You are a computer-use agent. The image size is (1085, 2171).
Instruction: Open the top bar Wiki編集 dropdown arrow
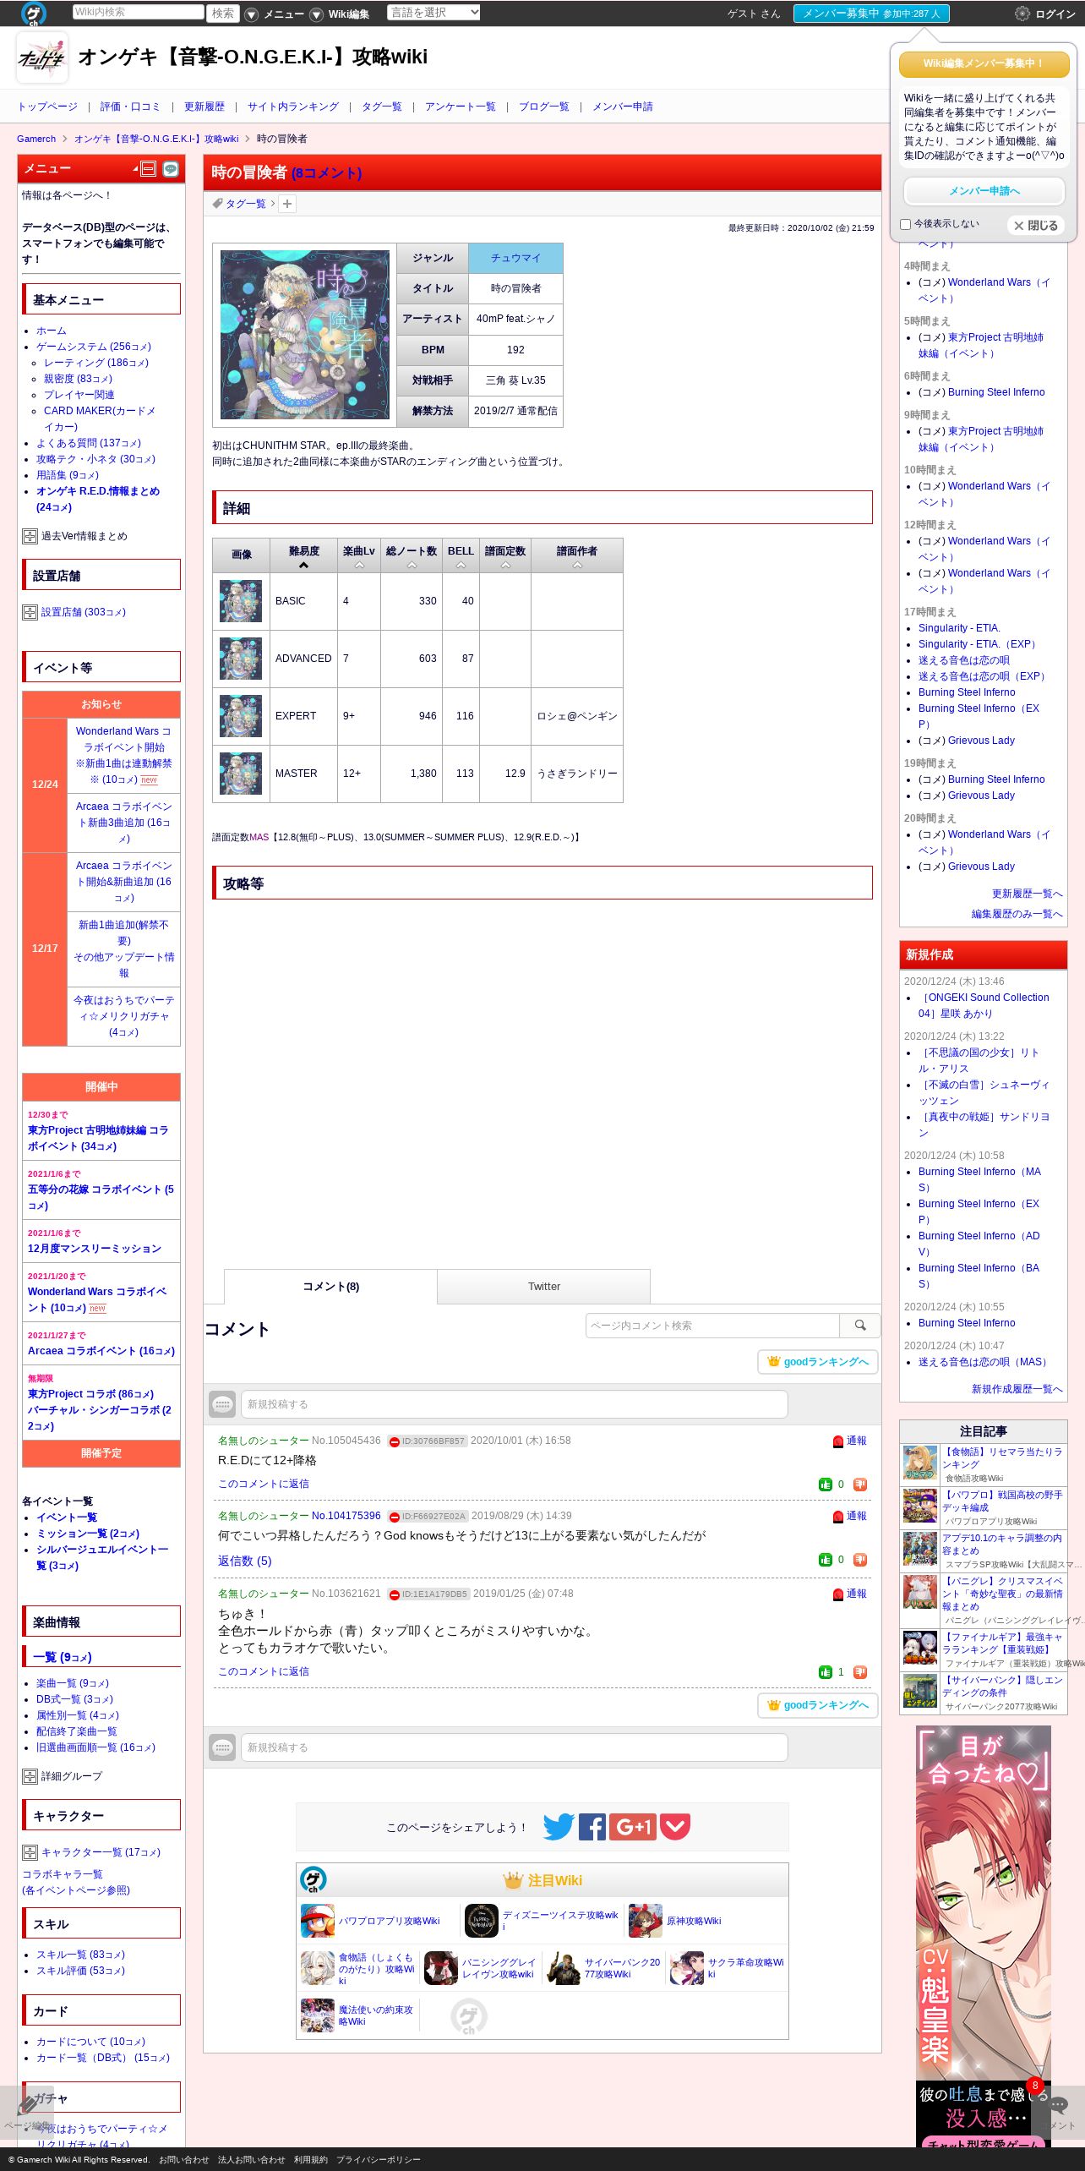click(x=316, y=14)
